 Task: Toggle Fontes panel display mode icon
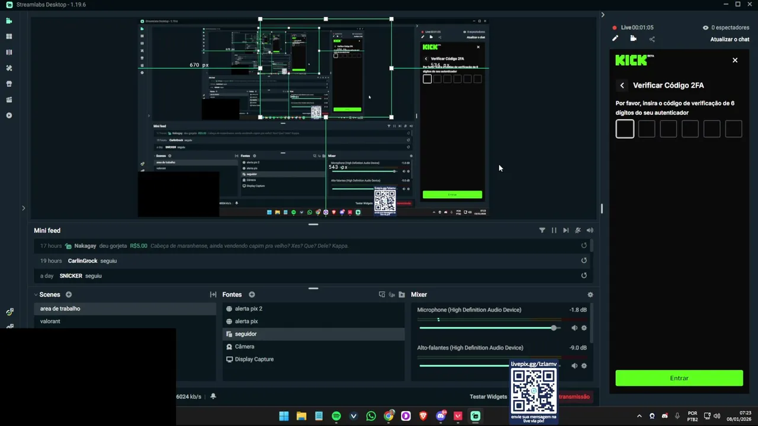382,295
